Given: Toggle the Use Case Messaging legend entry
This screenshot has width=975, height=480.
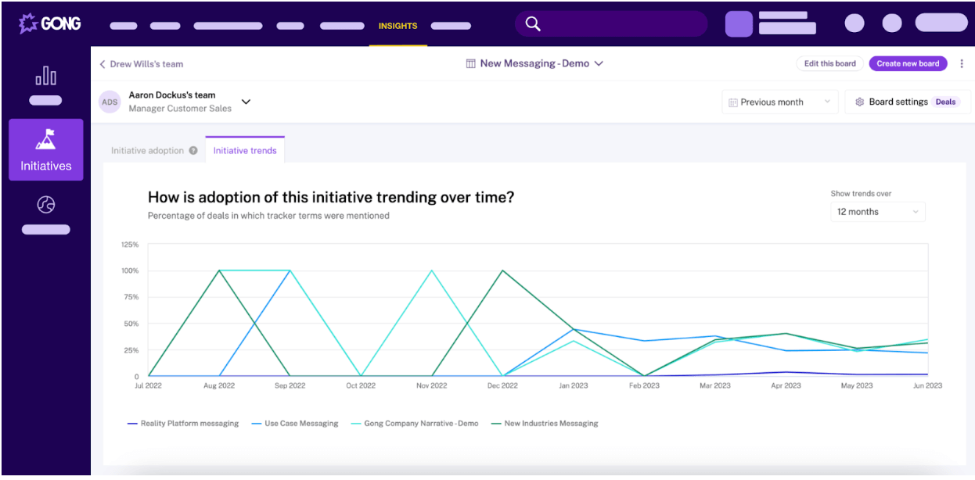Looking at the screenshot, I should click(x=295, y=424).
